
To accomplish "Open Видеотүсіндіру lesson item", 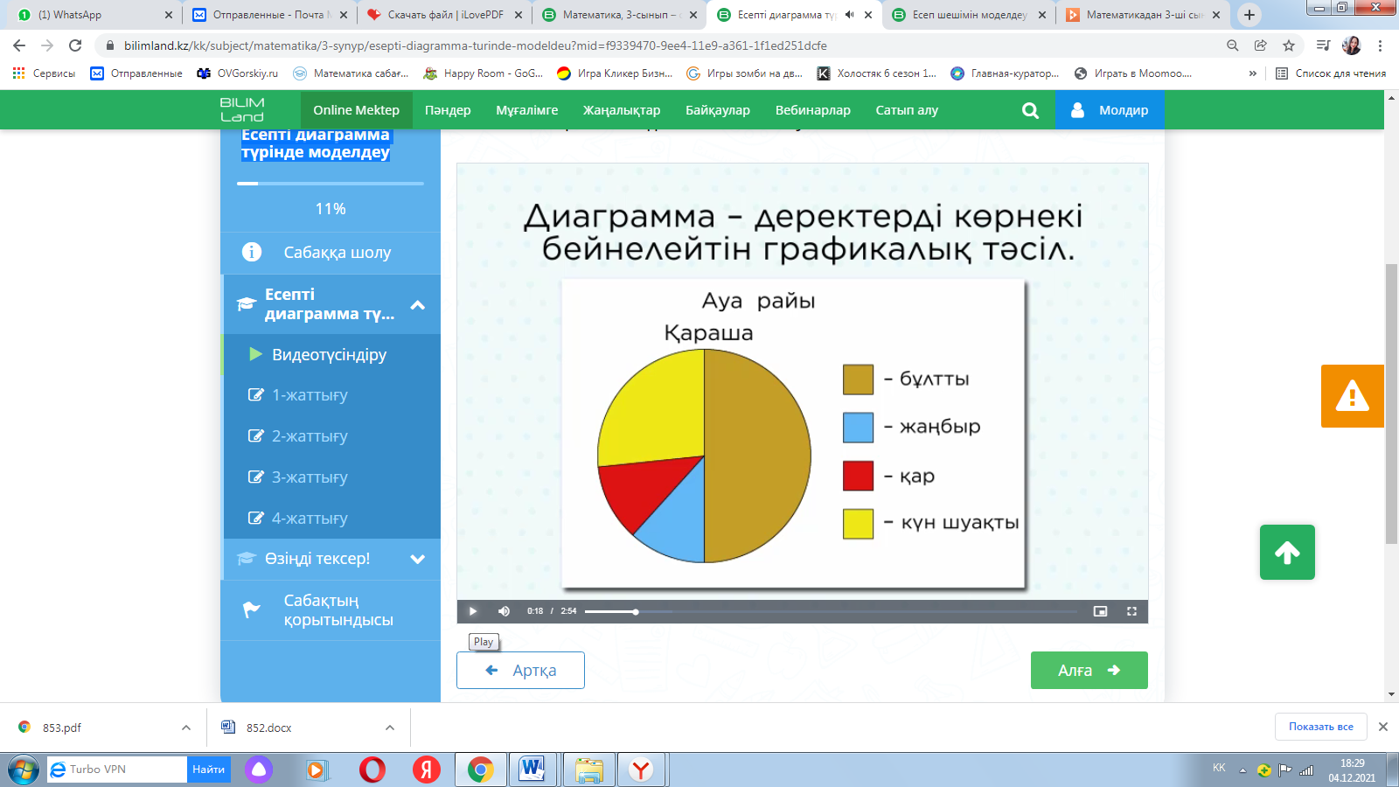I will click(331, 354).
